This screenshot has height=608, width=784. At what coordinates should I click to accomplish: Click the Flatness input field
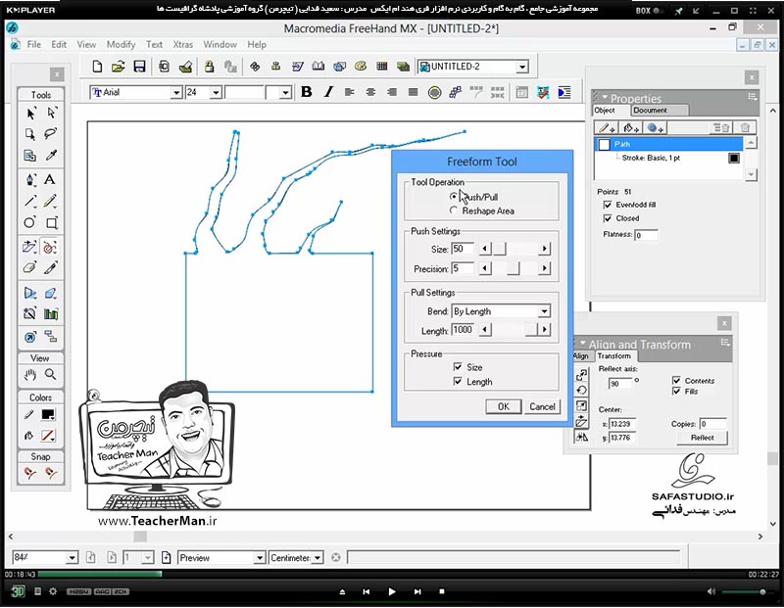pyautogui.click(x=646, y=235)
